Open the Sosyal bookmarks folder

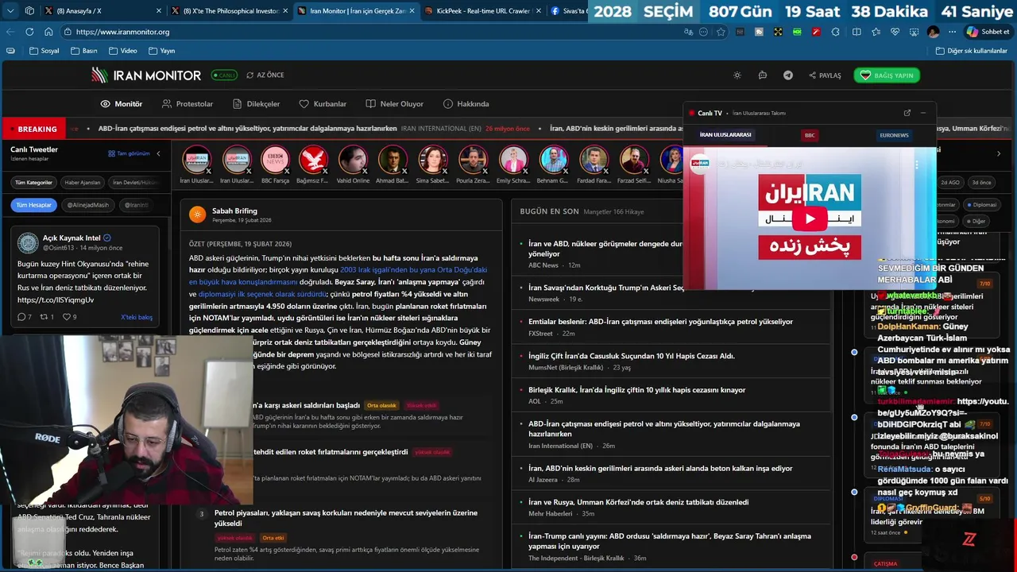(44, 51)
